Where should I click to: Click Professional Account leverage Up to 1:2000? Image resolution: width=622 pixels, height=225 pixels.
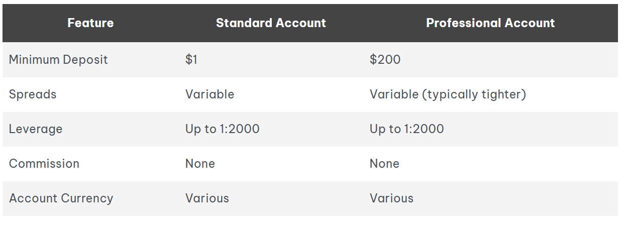407,129
